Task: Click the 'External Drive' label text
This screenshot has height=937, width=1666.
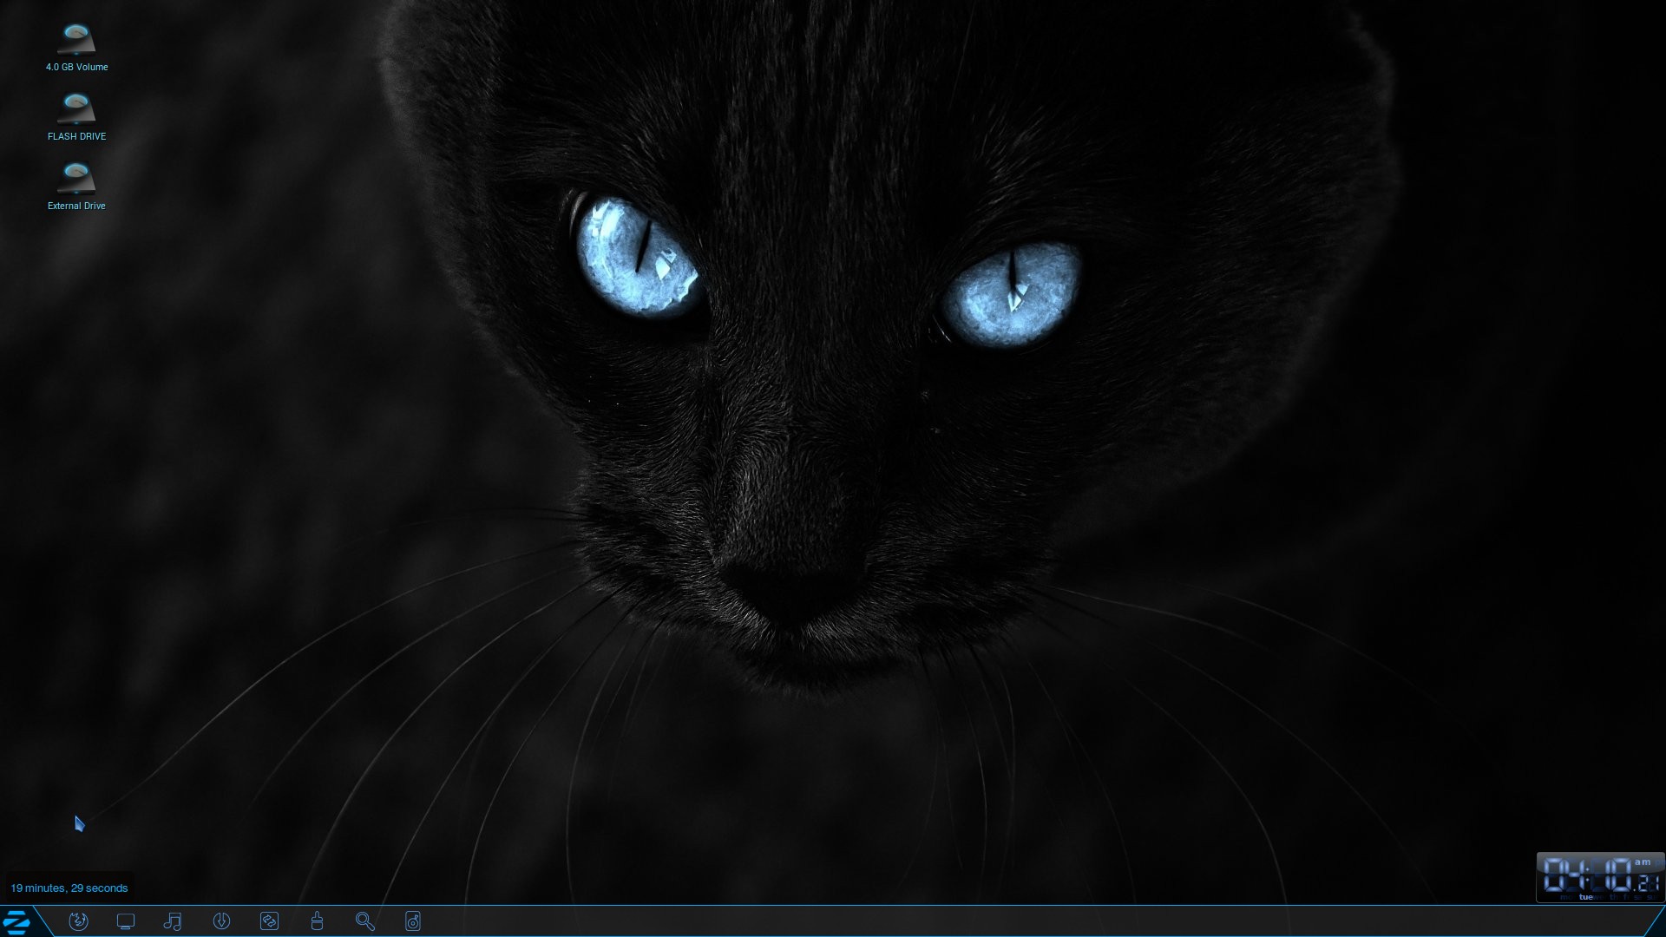Action: [76, 206]
